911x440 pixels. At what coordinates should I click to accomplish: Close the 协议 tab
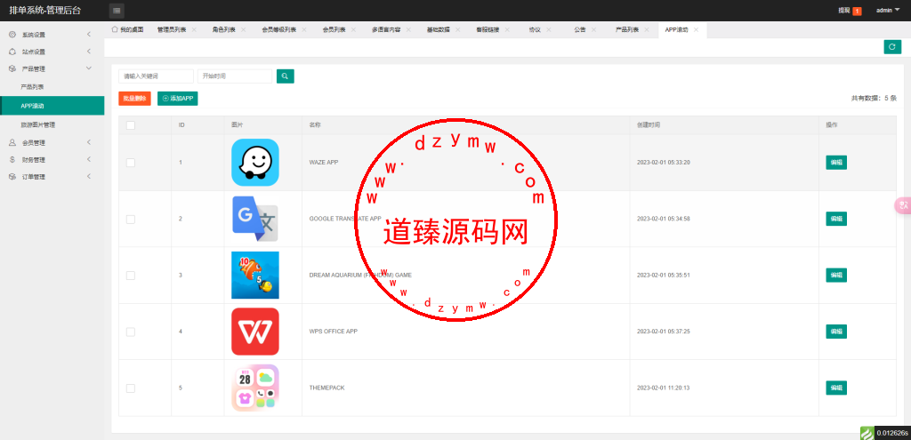549,29
